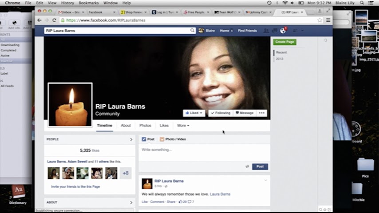
Task: Bookmark page with the star icon
Action: [320, 20]
